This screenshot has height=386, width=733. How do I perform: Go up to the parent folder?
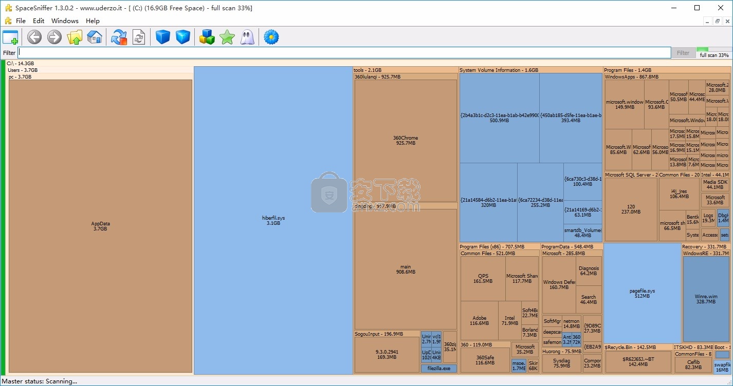coord(75,37)
